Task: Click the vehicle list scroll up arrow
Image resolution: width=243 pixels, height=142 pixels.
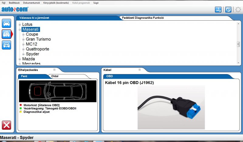Action: 238,24
